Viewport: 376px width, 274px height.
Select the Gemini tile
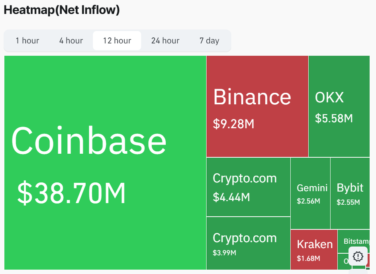point(310,193)
